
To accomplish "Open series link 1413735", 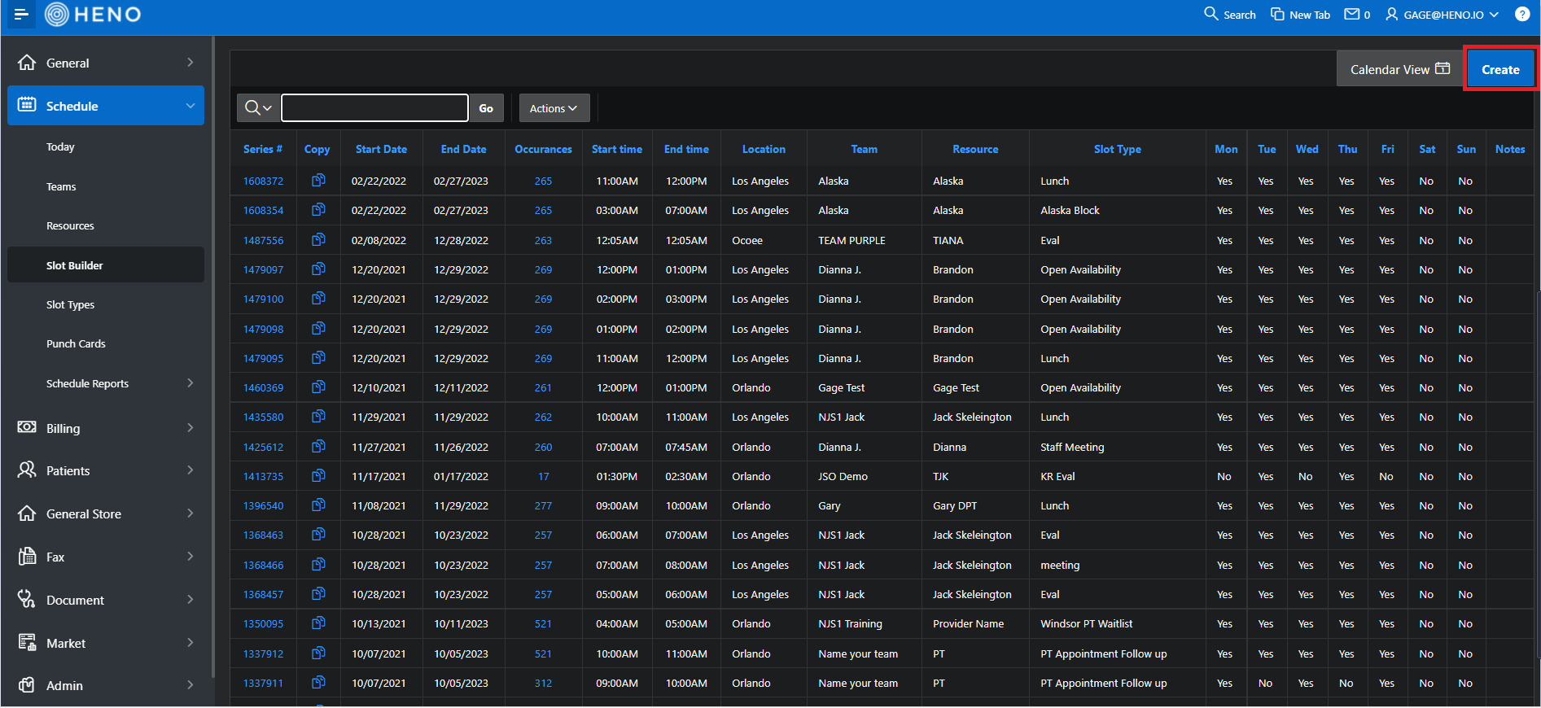I will (x=263, y=477).
